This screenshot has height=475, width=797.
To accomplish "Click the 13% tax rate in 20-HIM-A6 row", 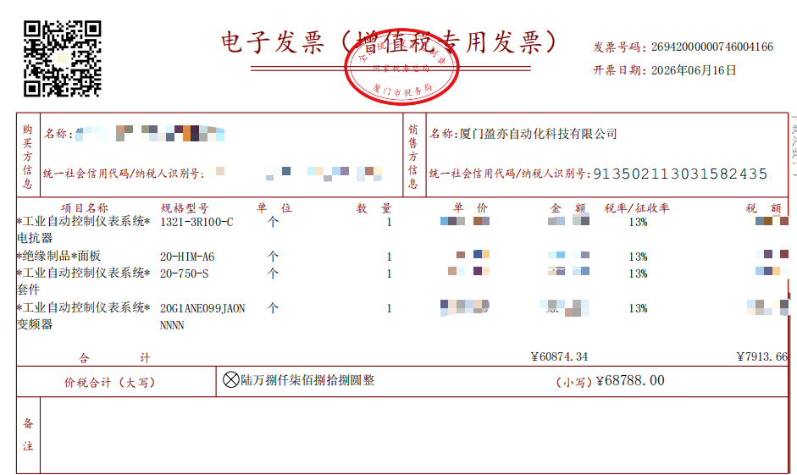I will [x=638, y=257].
